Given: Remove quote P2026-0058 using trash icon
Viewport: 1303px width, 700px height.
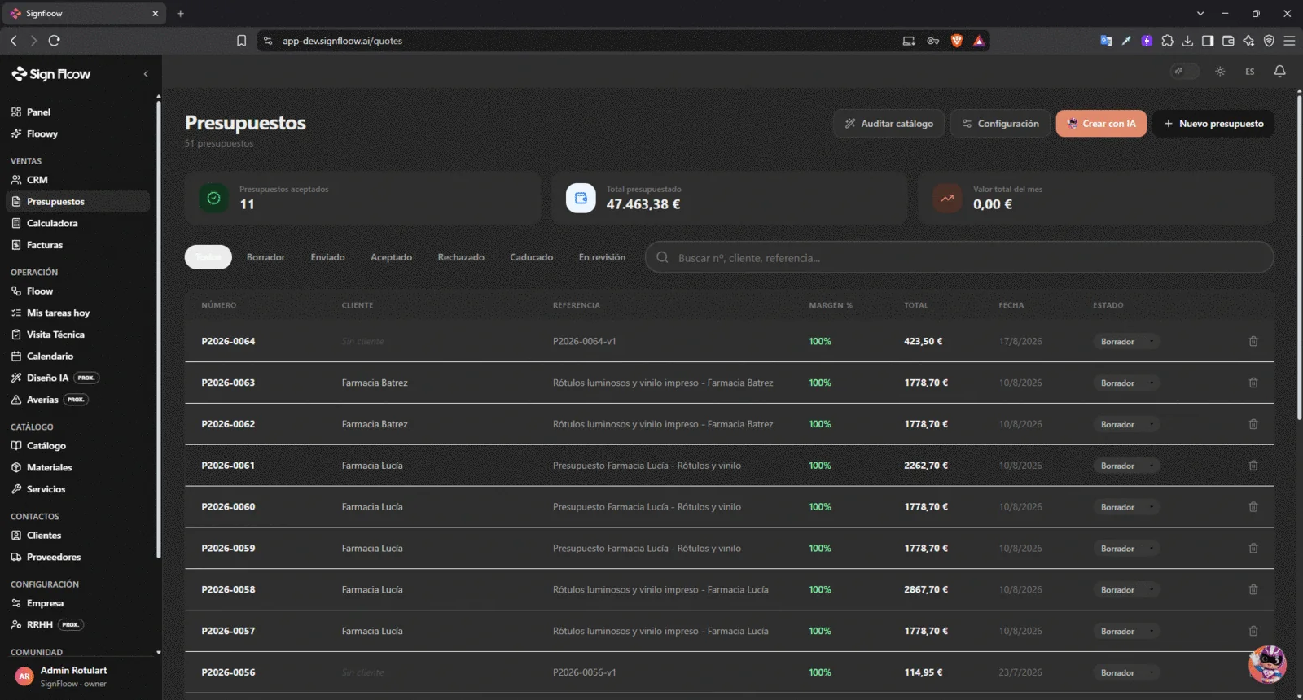Looking at the screenshot, I should tap(1253, 589).
